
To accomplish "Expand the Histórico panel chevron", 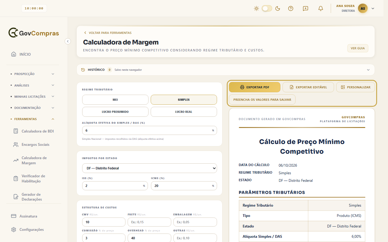I will 368,70.
